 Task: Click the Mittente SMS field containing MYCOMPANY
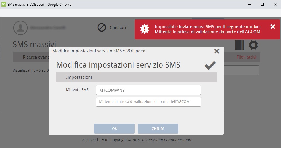coord(148,90)
